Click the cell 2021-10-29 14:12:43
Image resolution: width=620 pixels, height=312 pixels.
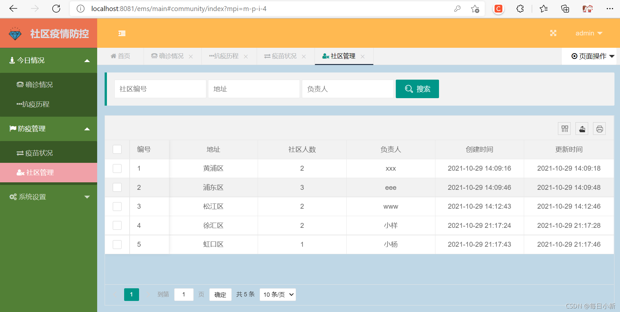point(480,206)
